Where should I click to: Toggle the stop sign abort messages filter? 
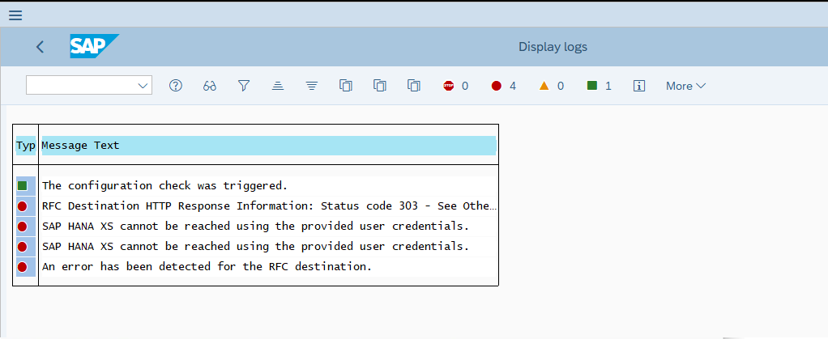point(455,86)
